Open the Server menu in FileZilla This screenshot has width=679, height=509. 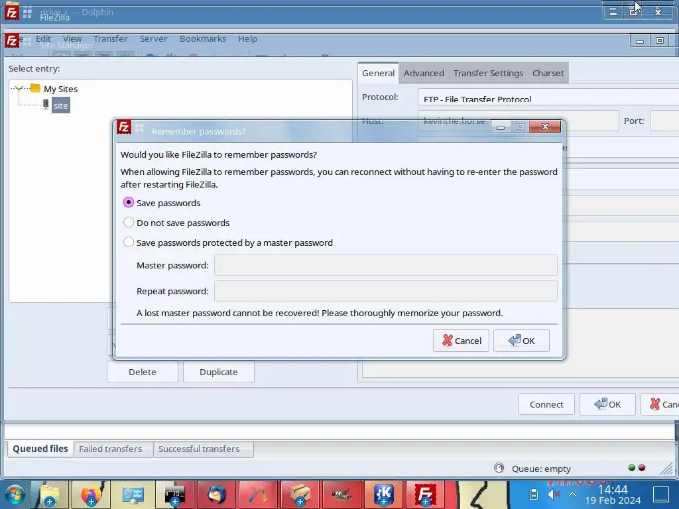tap(153, 38)
